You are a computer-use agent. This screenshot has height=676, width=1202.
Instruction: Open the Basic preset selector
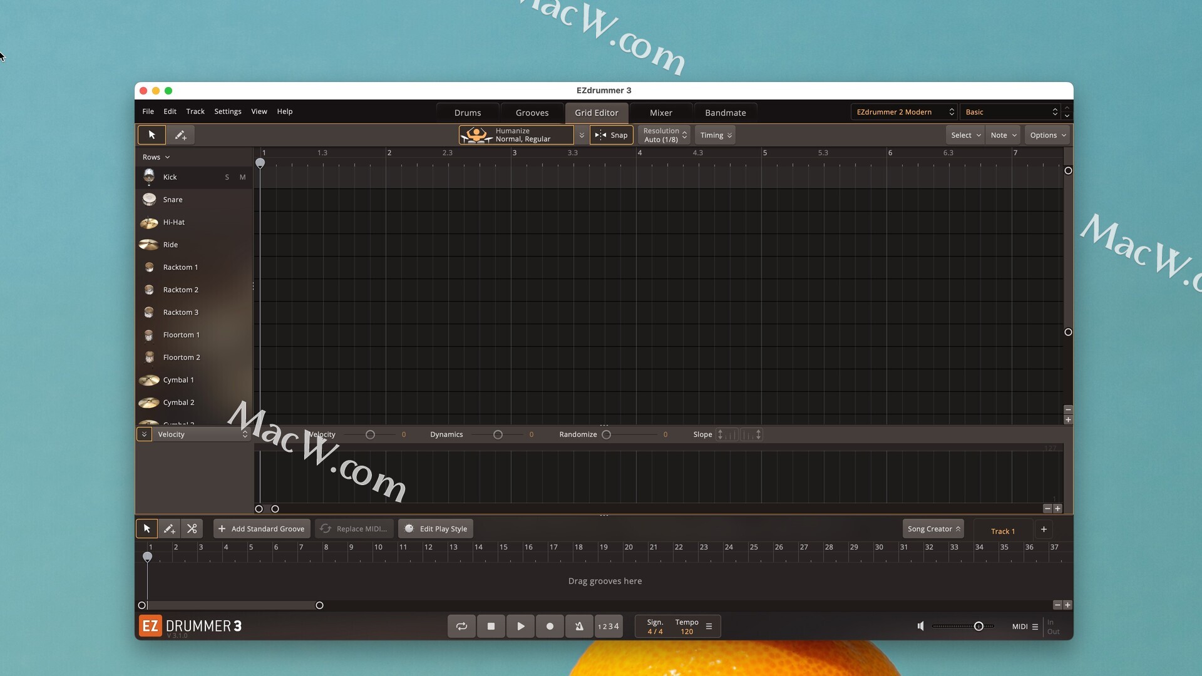pyautogui.click(x=1010, y=112)
